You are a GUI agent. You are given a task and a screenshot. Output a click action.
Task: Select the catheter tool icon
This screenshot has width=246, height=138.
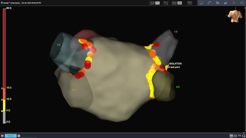(209, 3)
